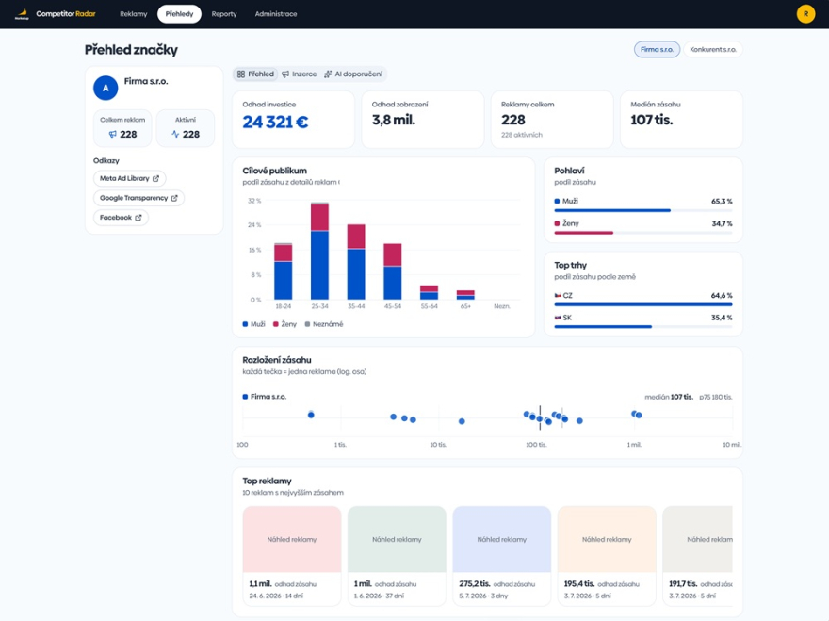Select the Přehledy navigation item
The image size is (829, 621).
click(x=179, y=14)
